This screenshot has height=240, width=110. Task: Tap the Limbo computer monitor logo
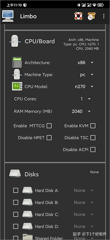point(8,16)
